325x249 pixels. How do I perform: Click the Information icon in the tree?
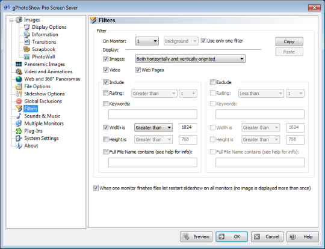[26, 35]
